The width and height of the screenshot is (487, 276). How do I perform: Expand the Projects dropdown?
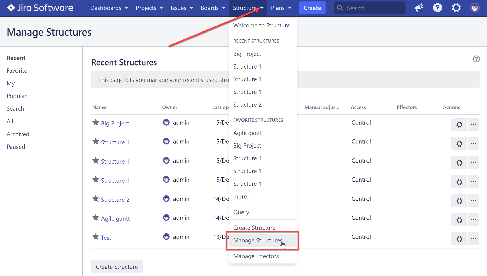(x=149, y=8)
